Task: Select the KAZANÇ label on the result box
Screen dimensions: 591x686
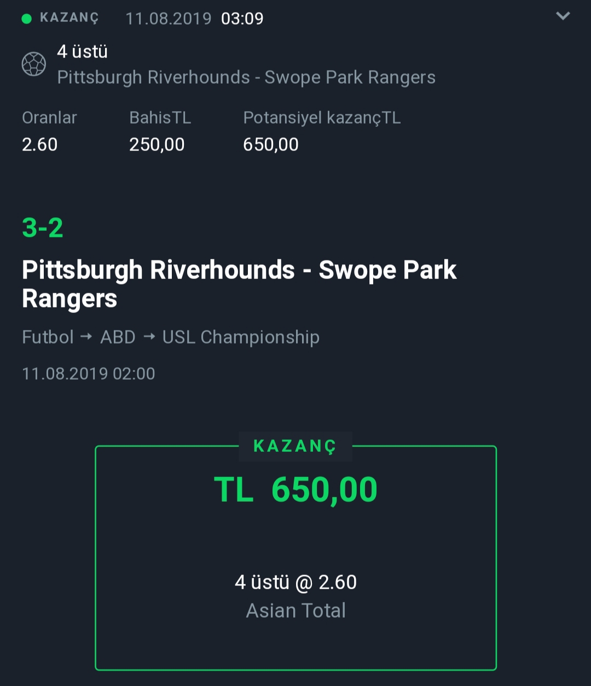Action: [296, 446]
